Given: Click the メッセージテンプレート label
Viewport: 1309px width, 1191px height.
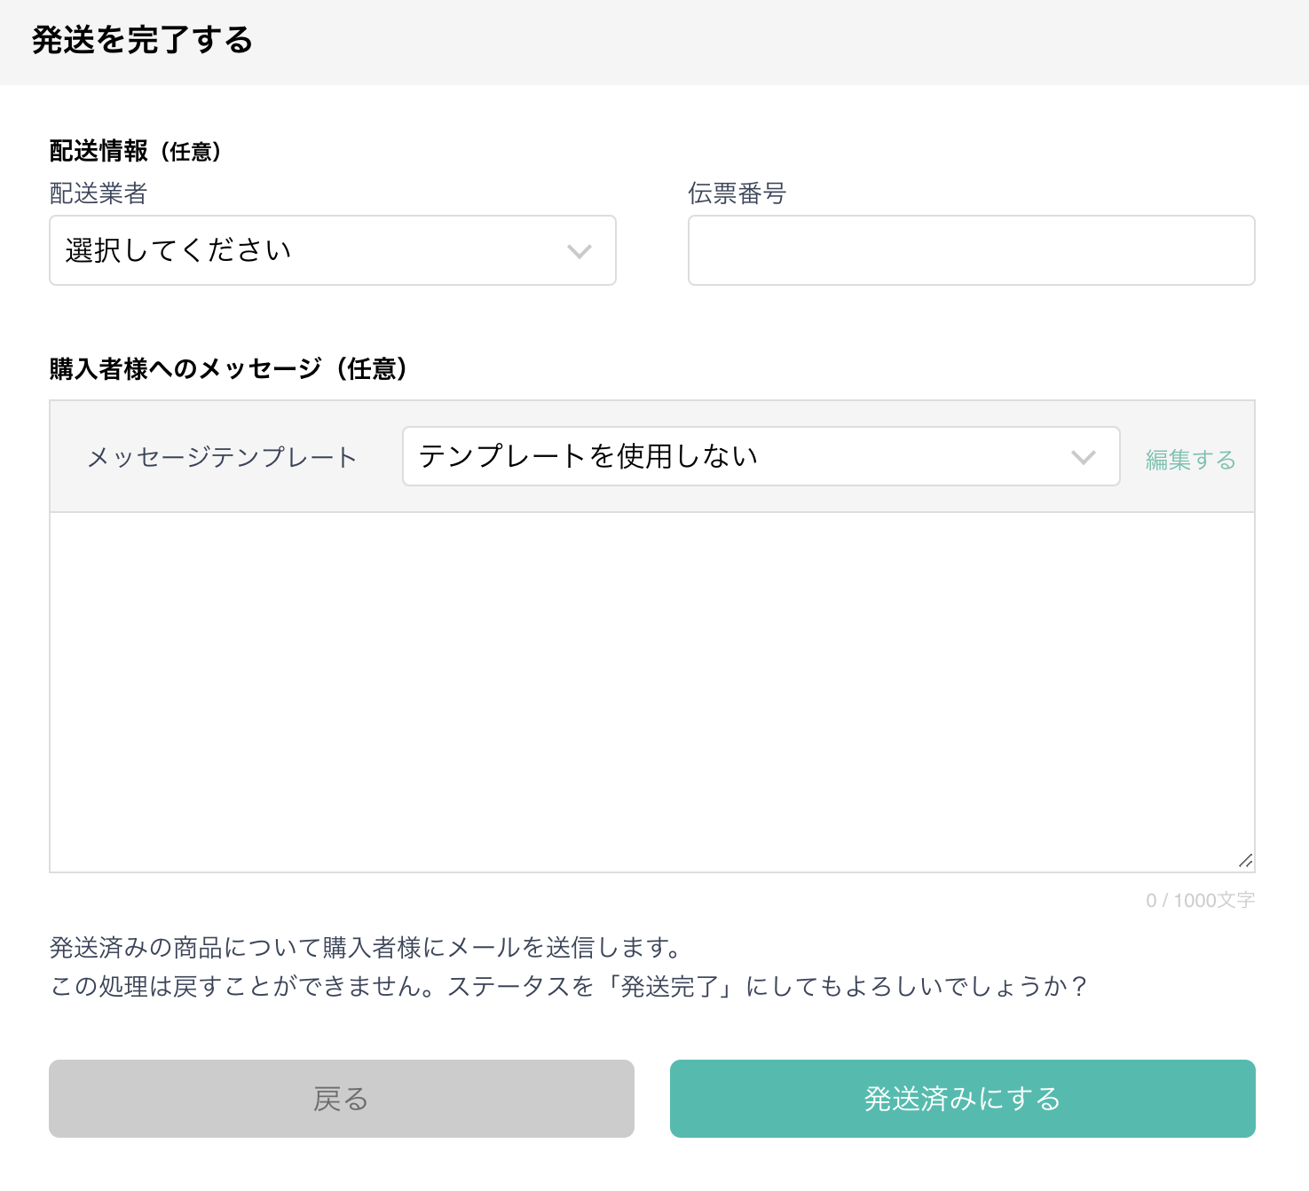Looking at the screenshot, I should [x=222, y=457].
